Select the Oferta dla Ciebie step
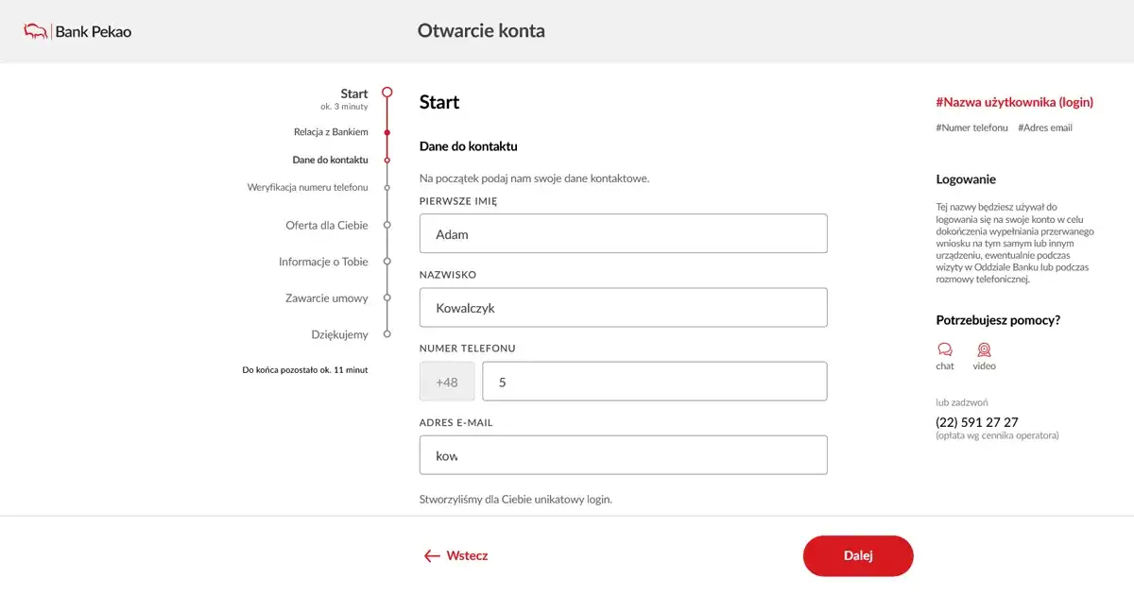The image size is (1134, 595). click(387, 226)
